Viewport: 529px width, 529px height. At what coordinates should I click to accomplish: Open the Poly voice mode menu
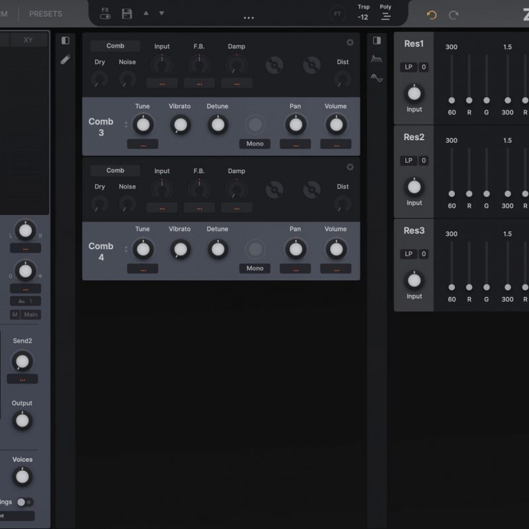pyautogui.click(x=386, y=14)
